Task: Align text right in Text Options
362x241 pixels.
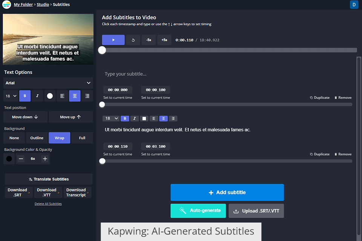Action: (x=87, y=96)
